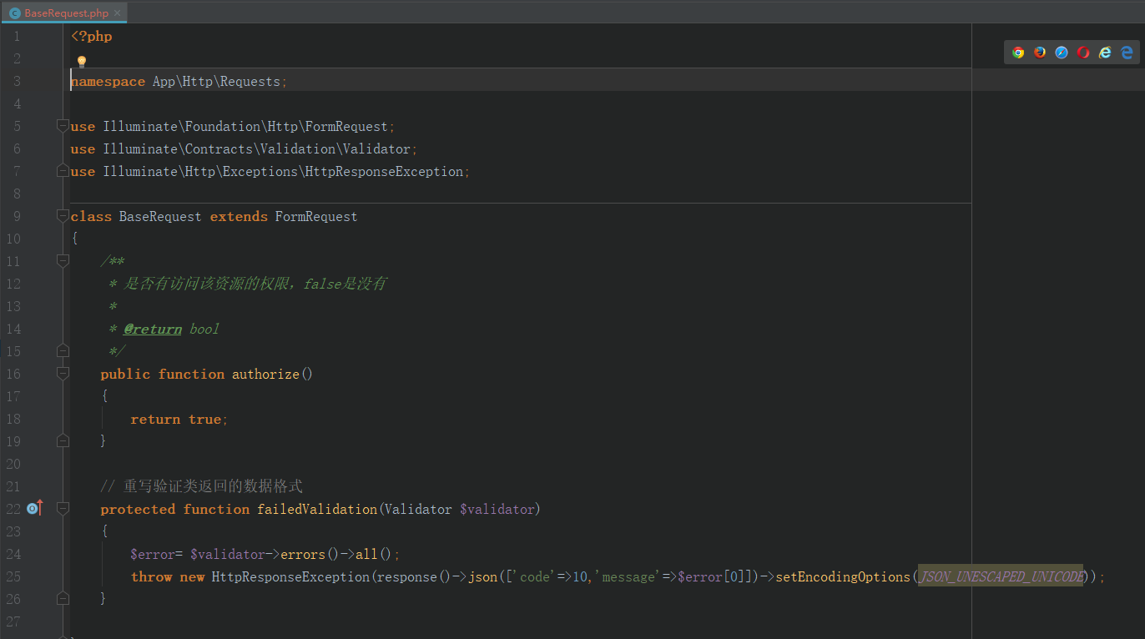
Task: Open in Opera browser icon
Action: coord(1083,53)
